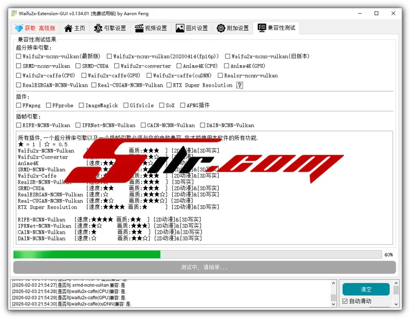Enable RTX Super Resolution checkbox
This screenshot has width=410, height=318.
pos(169,85)
